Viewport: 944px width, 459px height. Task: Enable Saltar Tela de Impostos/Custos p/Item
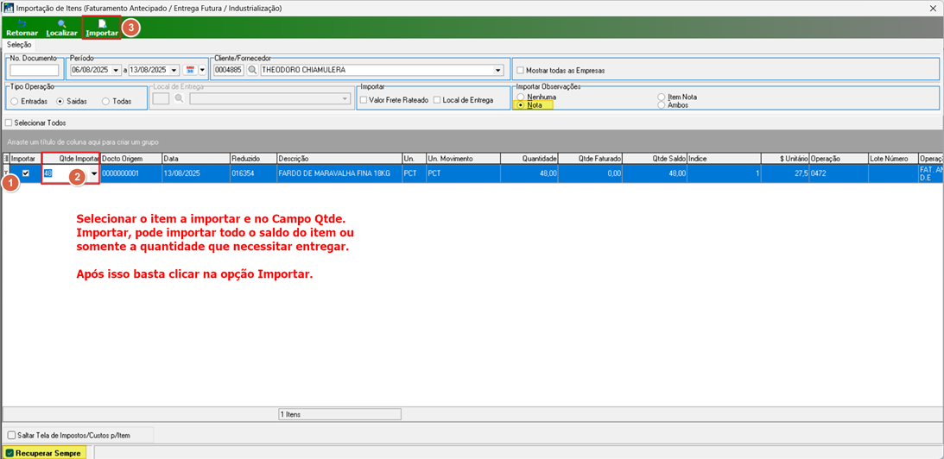(x=11, y=435)
